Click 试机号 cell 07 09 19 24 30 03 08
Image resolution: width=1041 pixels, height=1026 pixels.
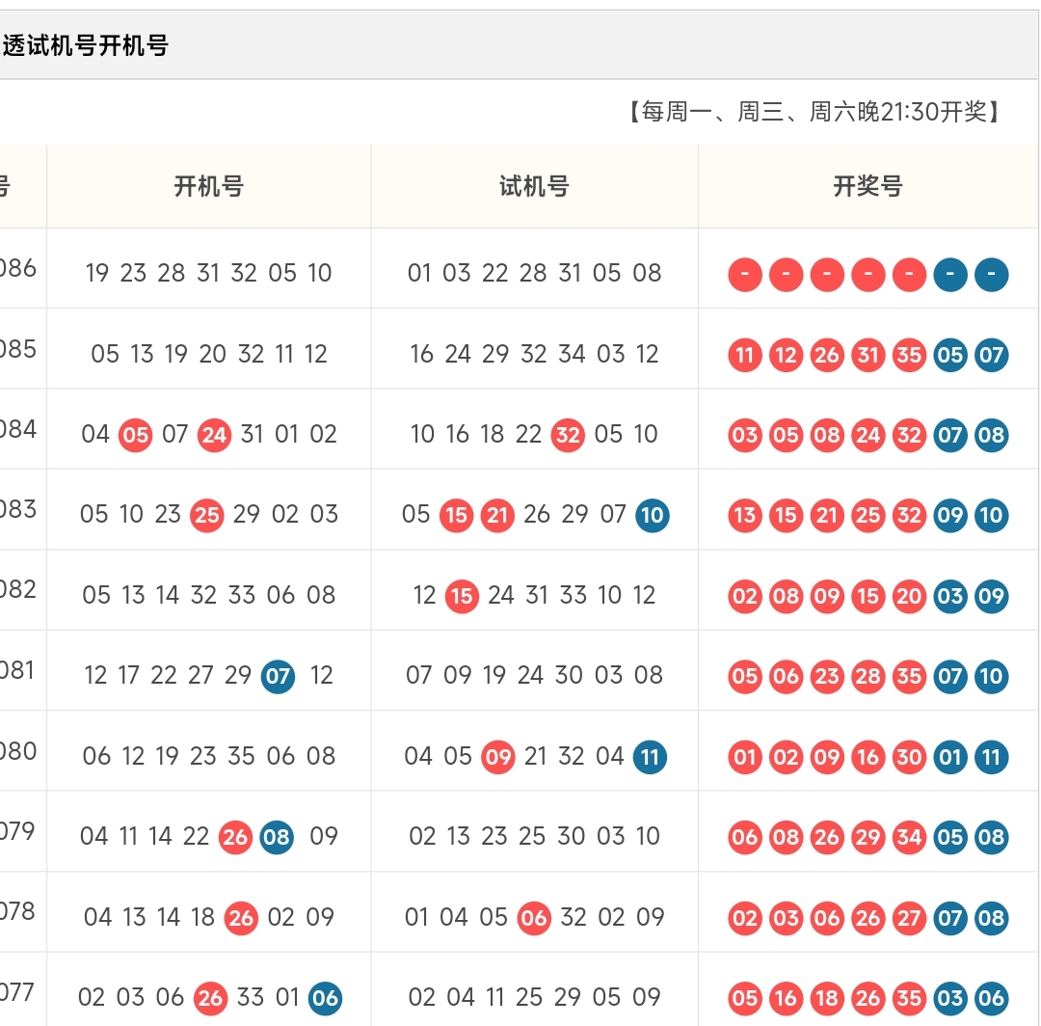[534, 675]
